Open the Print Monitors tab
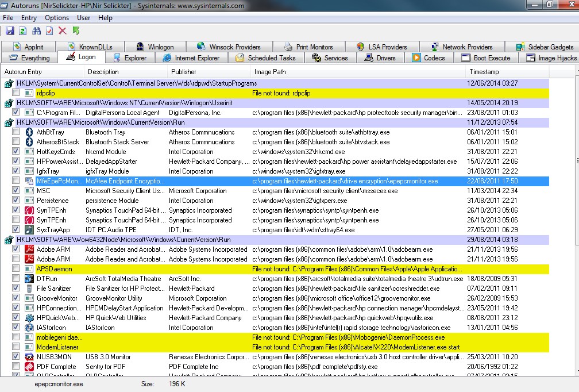579x392 pixels. [x=309, y=47]
